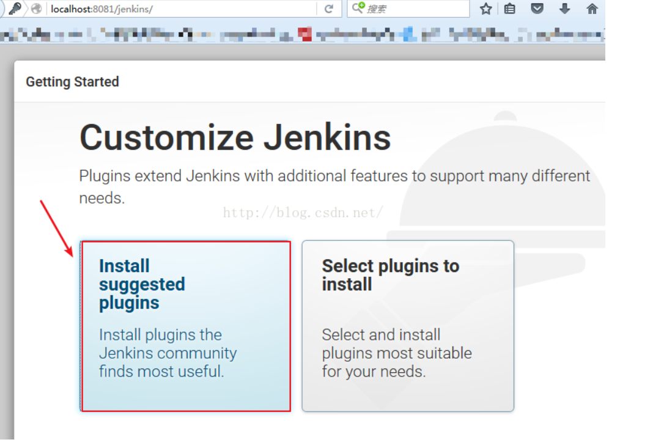Choose Select plugins to install
Image resolution: width=653 pixels, height=445 pixels.
tap(408, 326)
